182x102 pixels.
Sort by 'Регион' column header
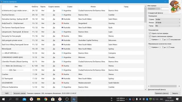93,7
